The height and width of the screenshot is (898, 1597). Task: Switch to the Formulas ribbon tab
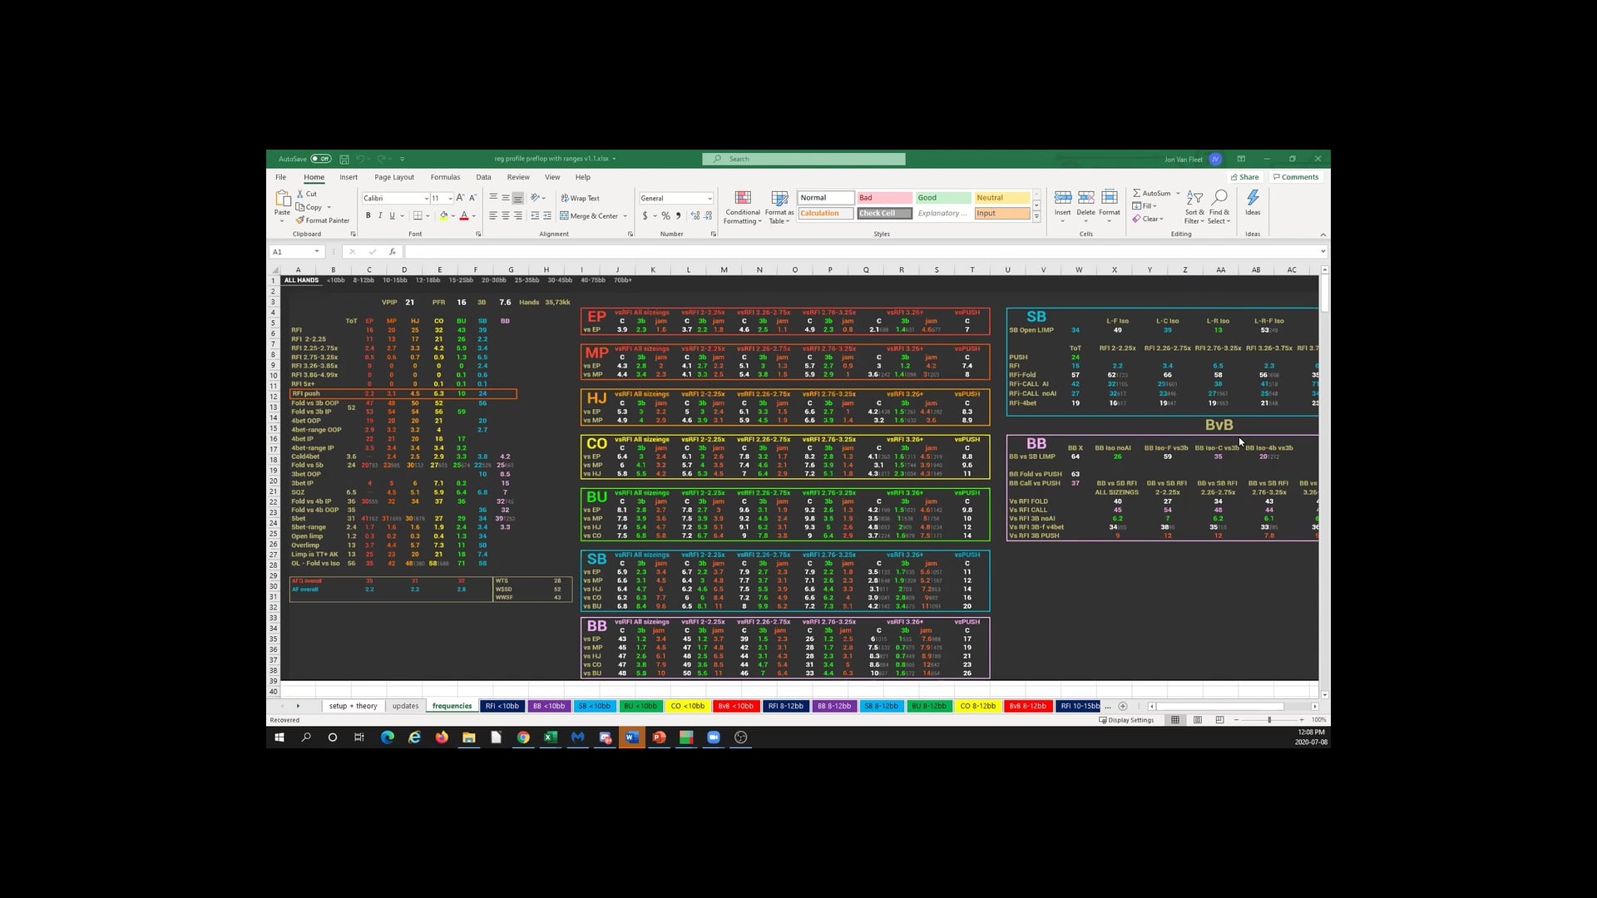[445, 177]
